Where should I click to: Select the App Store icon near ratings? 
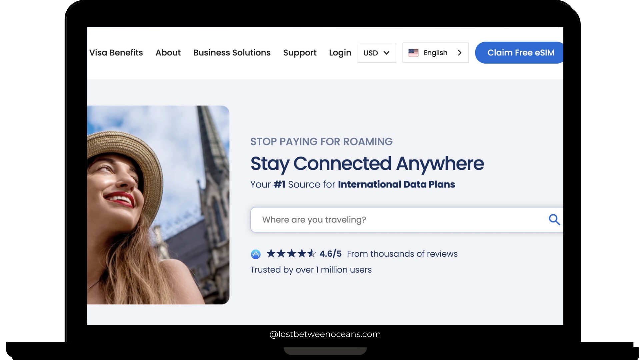pyautogui.click(x=256, y=254)
